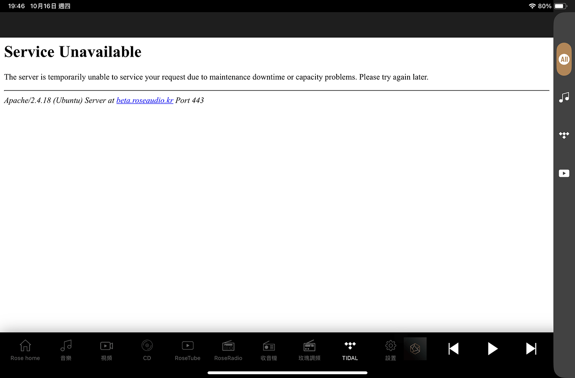The image size is (575, 378).
Task: Follow the beta.roseaudio.kr link
Action: click(x=145, y=101)
